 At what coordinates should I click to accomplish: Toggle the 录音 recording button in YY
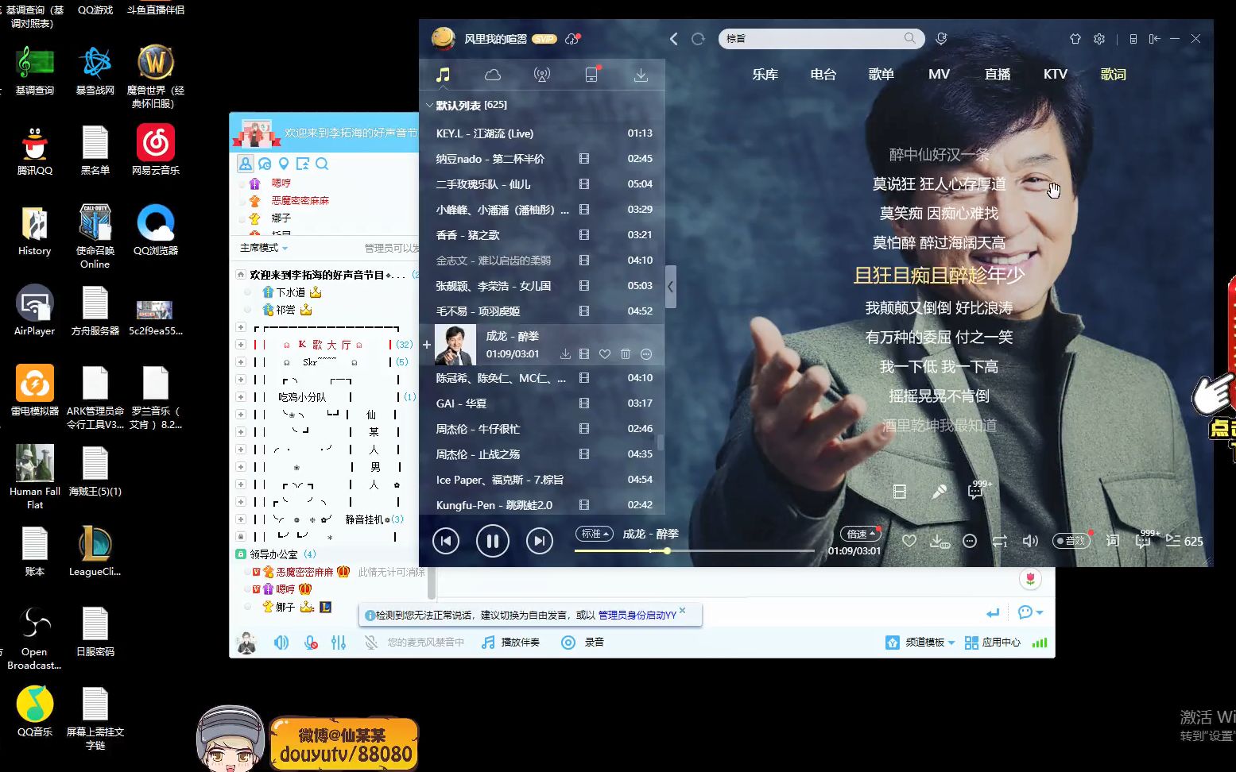(x=583, y=643)
